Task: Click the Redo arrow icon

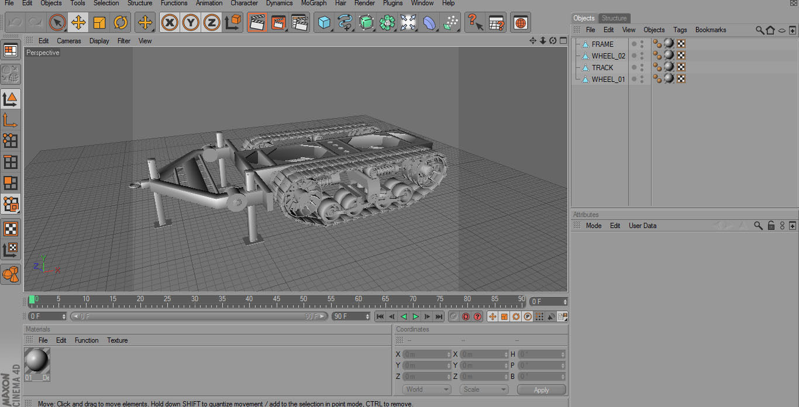Action: [x=35, y=23]
